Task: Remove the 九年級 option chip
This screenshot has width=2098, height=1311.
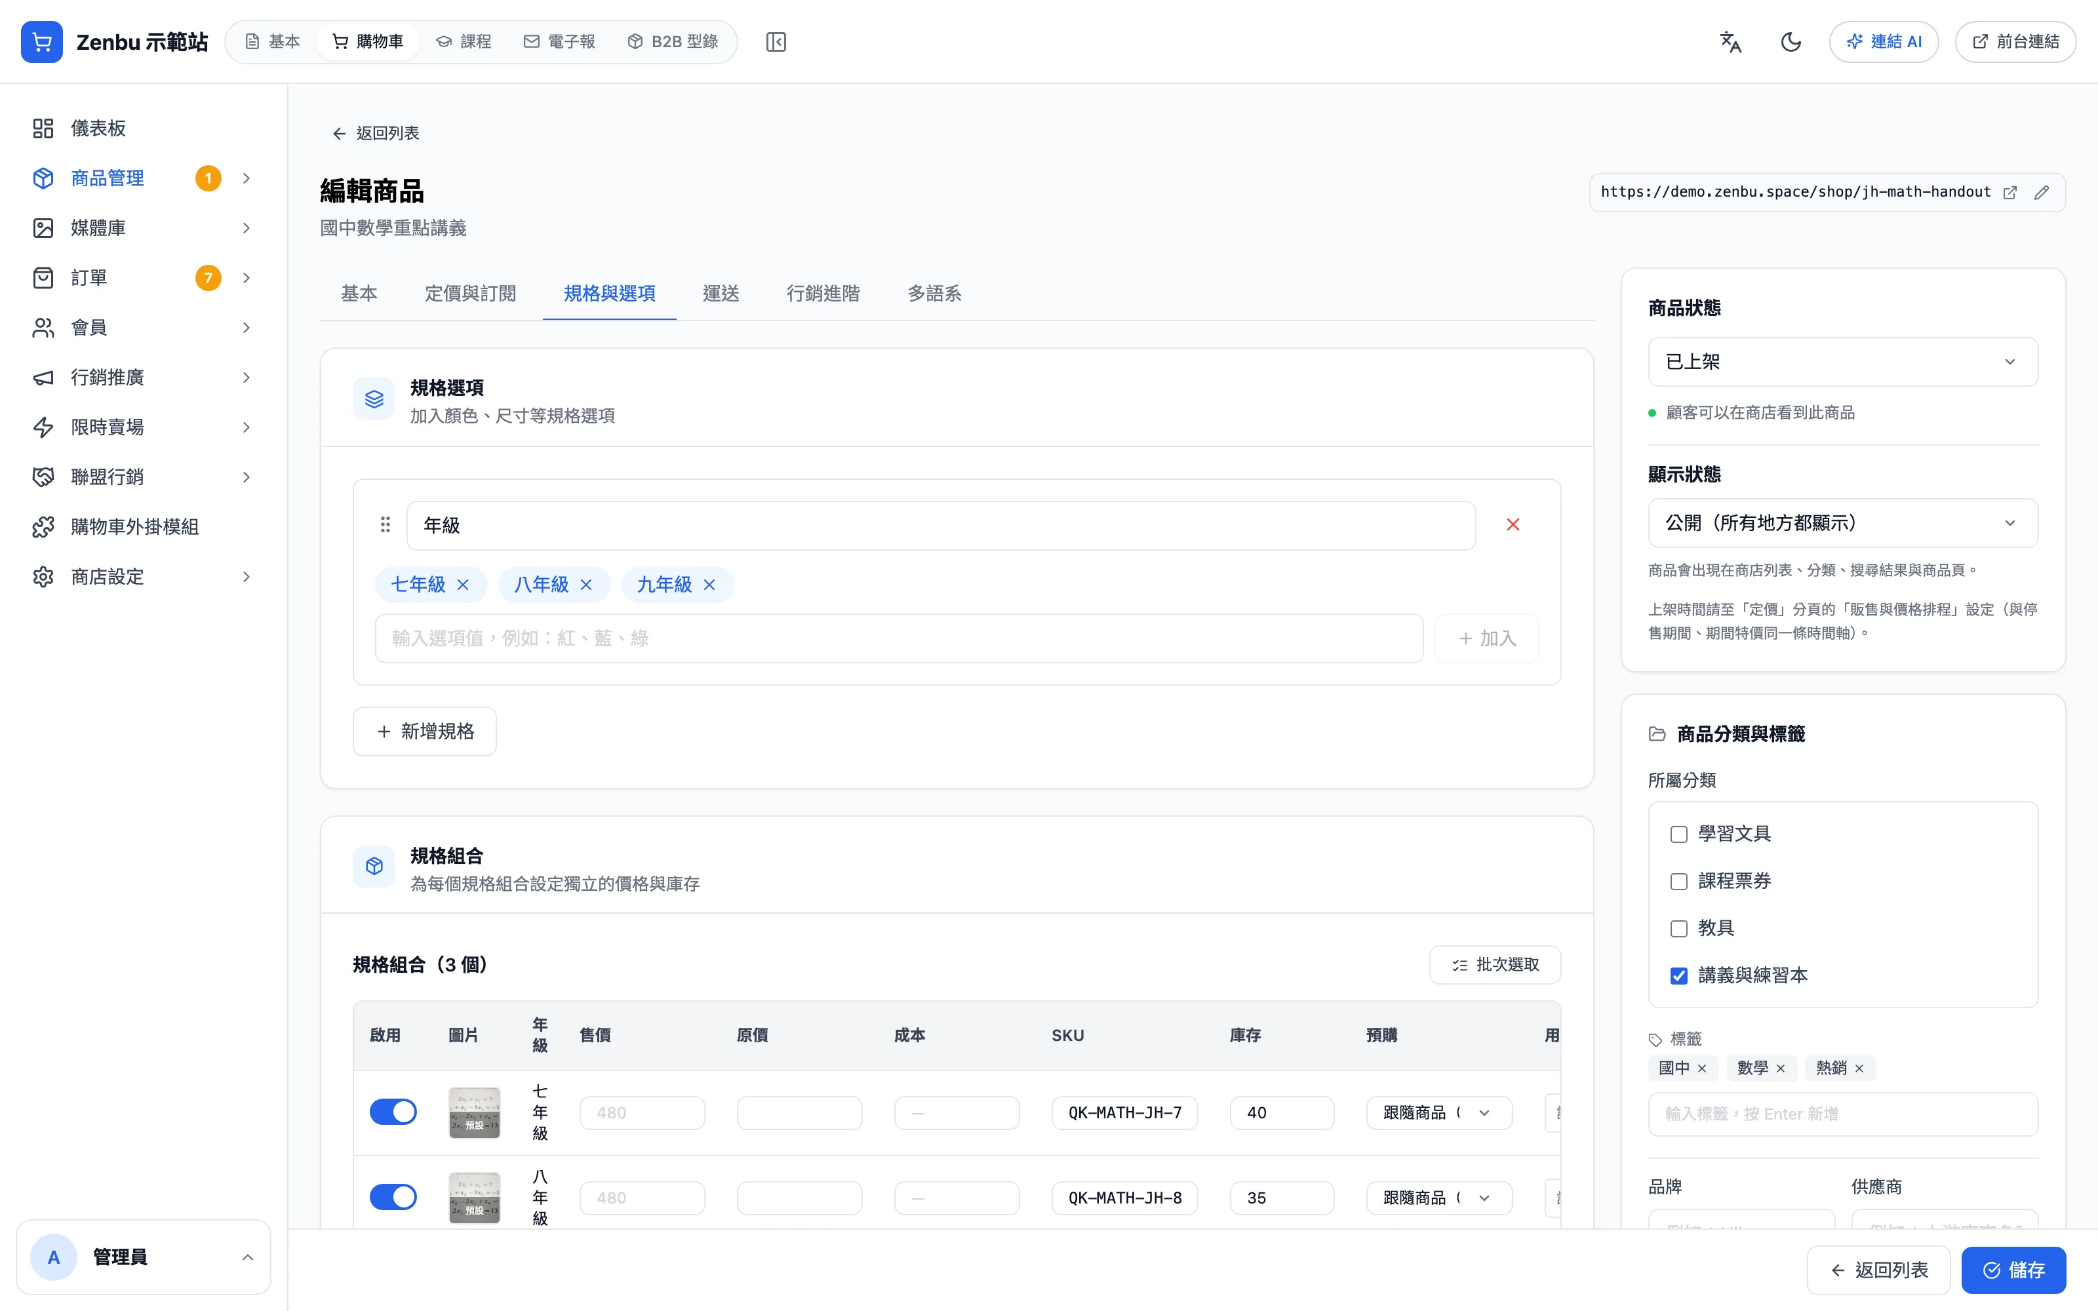Action: coord(709,585)
